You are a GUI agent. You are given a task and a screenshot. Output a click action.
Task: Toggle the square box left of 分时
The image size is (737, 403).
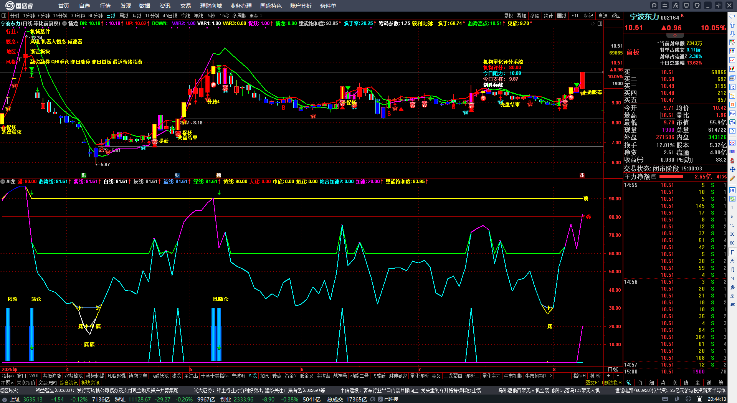(x=4, y=16)
